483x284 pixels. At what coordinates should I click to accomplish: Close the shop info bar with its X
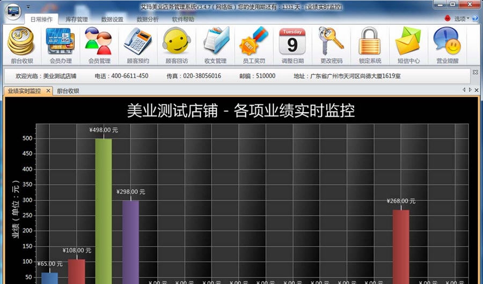[x=475, y=72]
